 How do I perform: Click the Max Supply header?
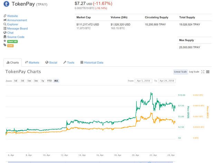186,40
